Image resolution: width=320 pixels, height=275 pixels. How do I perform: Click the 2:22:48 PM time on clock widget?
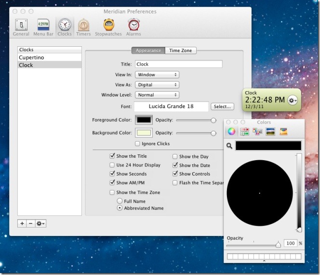coord(265,100)
